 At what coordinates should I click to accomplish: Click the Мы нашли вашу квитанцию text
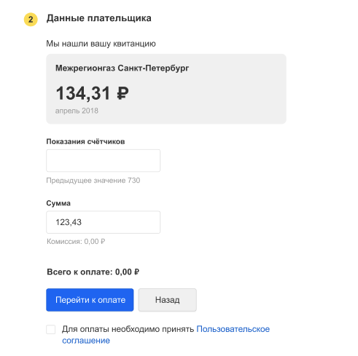click(x=101, y=44)
